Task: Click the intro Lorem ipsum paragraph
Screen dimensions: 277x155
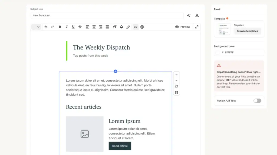Action: click(x=115, y=88)
